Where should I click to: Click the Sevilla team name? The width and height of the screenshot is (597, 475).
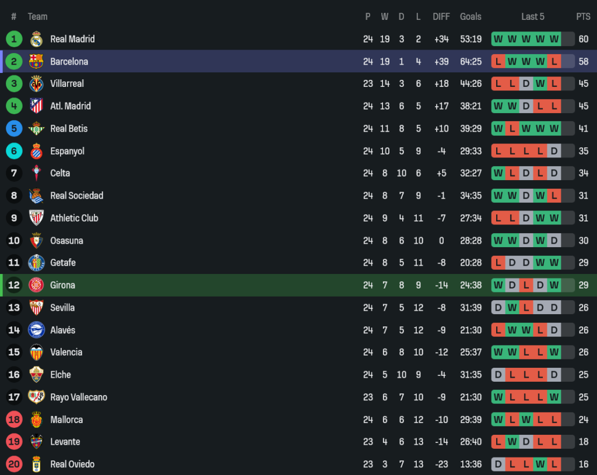[x=62, y=308]
